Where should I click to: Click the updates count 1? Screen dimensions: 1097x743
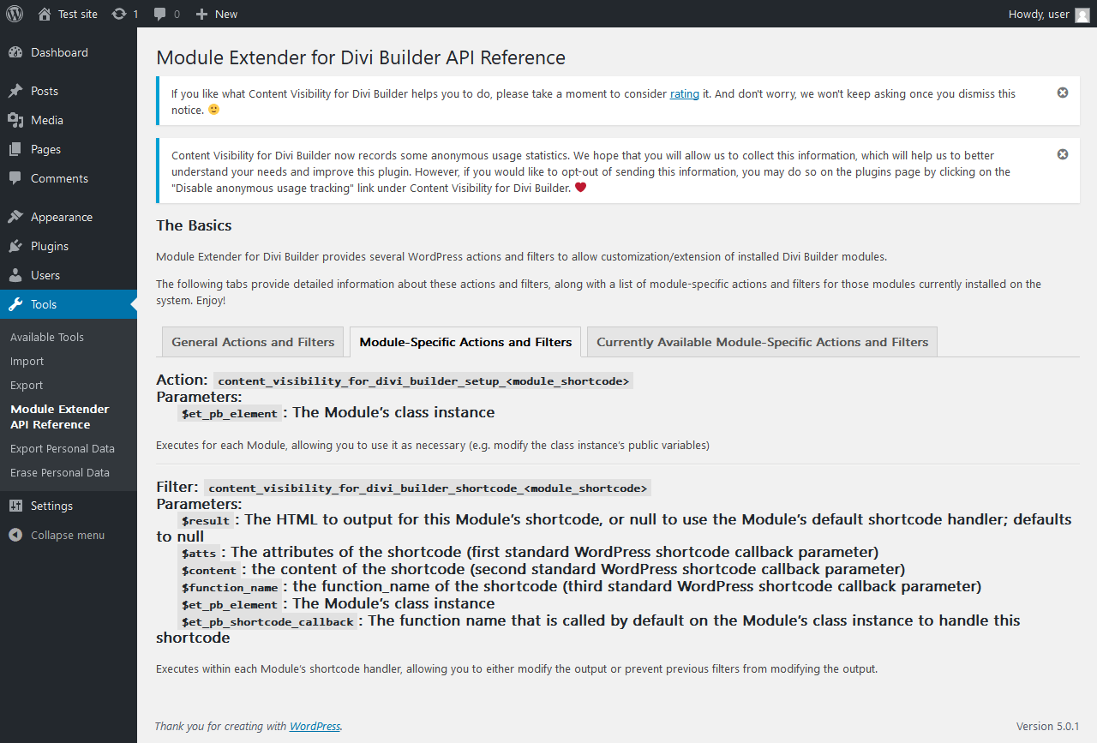click(135, 14)
